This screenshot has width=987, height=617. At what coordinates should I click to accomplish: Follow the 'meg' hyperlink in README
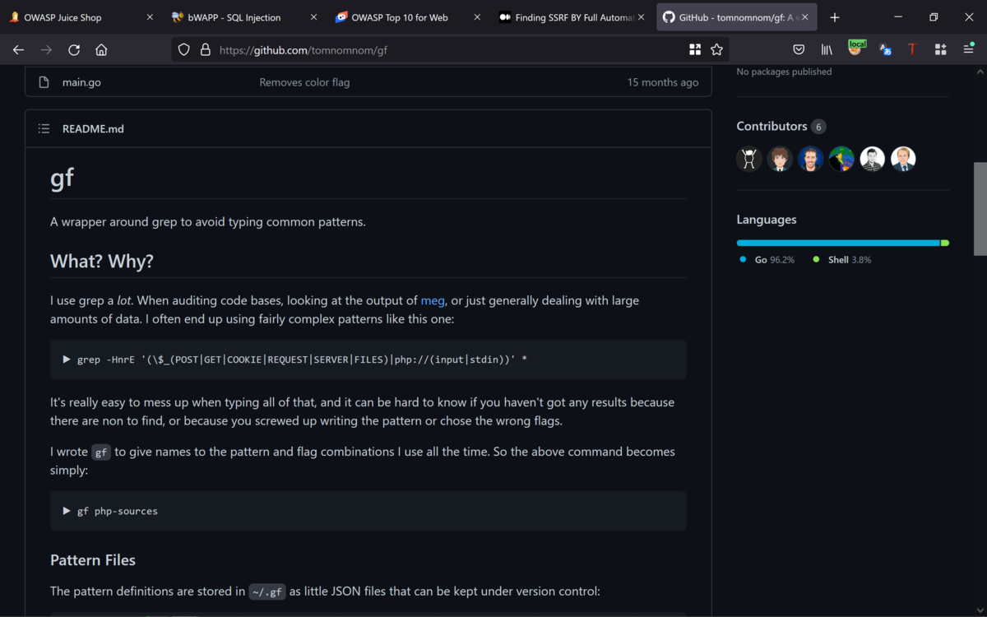tap(433, 300)
